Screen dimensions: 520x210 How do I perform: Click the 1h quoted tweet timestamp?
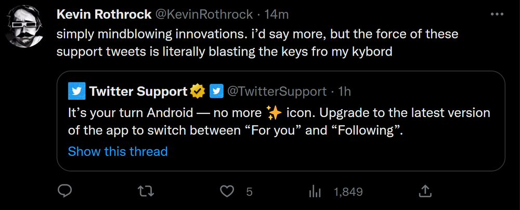[x=345, y=91]
